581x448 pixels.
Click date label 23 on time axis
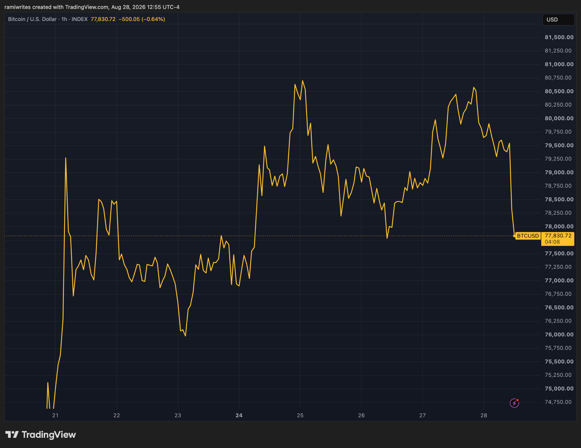[x=178, y=415]
